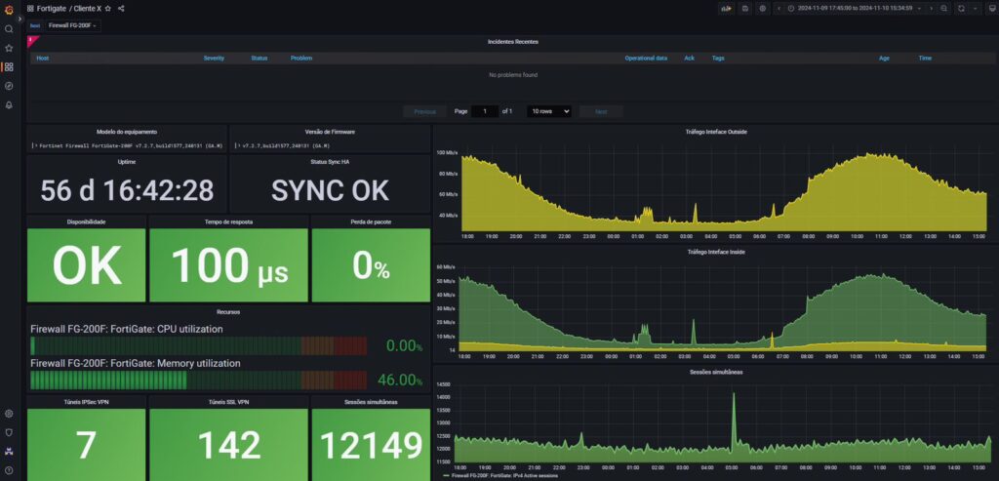Viewport: 999px width, 481px height.
Task: Click the Operational data column header
Action: coord(646,58)
